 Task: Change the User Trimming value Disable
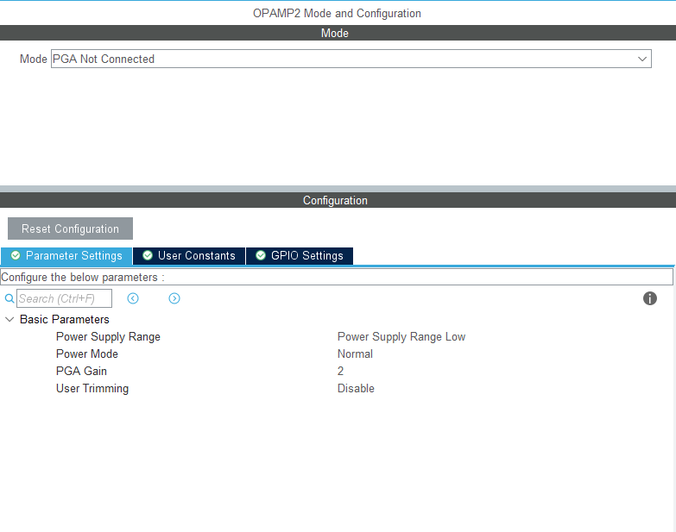click(356, 388)
